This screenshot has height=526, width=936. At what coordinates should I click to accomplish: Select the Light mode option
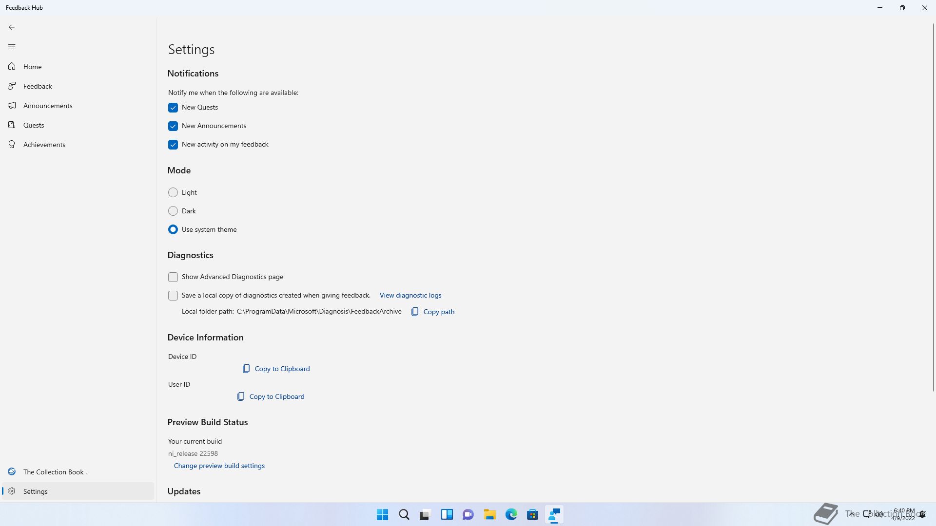coord(173,192)
